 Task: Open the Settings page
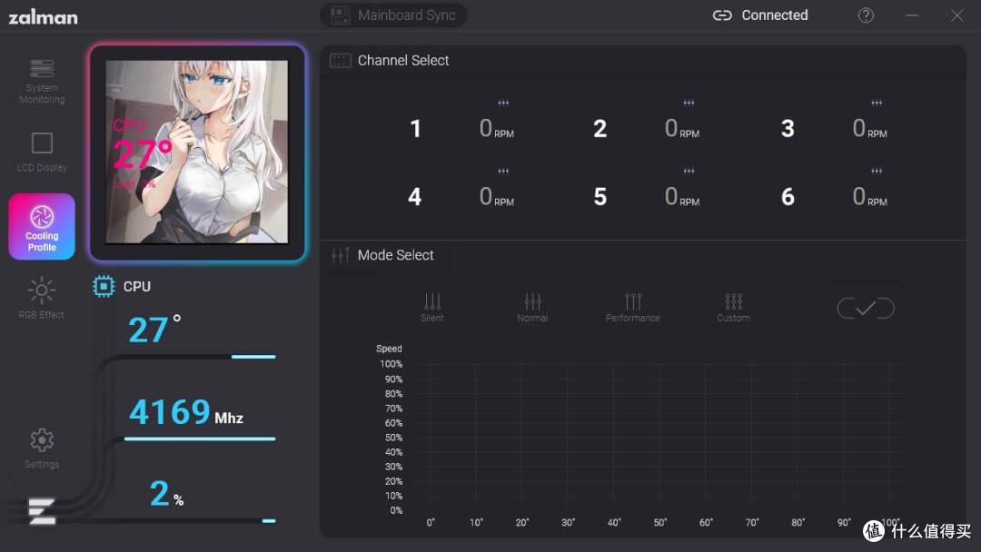pyautogui.click(x=42, y=448)
